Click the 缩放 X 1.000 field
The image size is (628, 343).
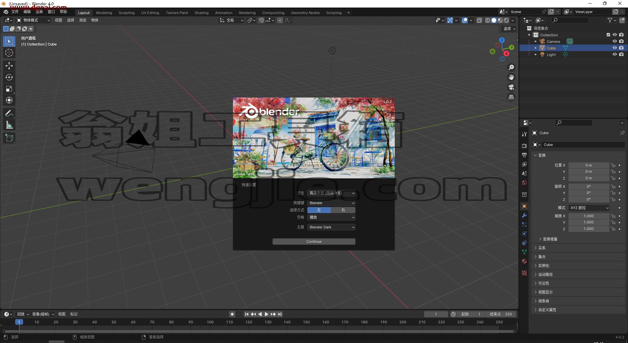point(589,216)
